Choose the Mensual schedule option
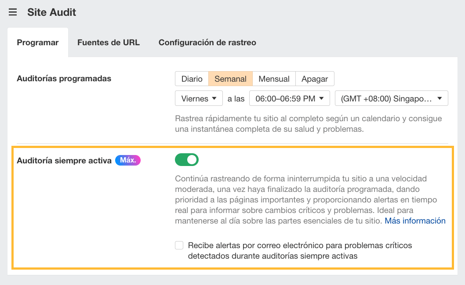Image resolution: width=465 pixels, height=285 pixels. tap(274, 78)
